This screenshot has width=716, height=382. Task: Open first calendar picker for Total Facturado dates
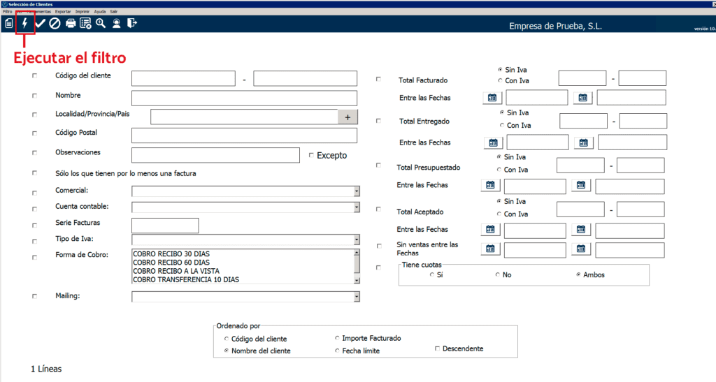492,98
